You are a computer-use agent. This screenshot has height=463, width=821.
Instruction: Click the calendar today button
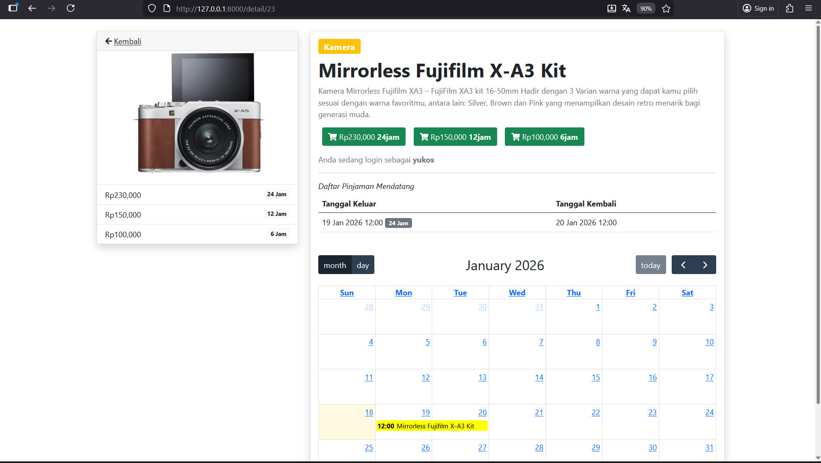pos(651,265)
